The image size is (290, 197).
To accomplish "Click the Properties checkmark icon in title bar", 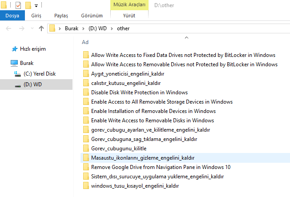I will point(18,5).
